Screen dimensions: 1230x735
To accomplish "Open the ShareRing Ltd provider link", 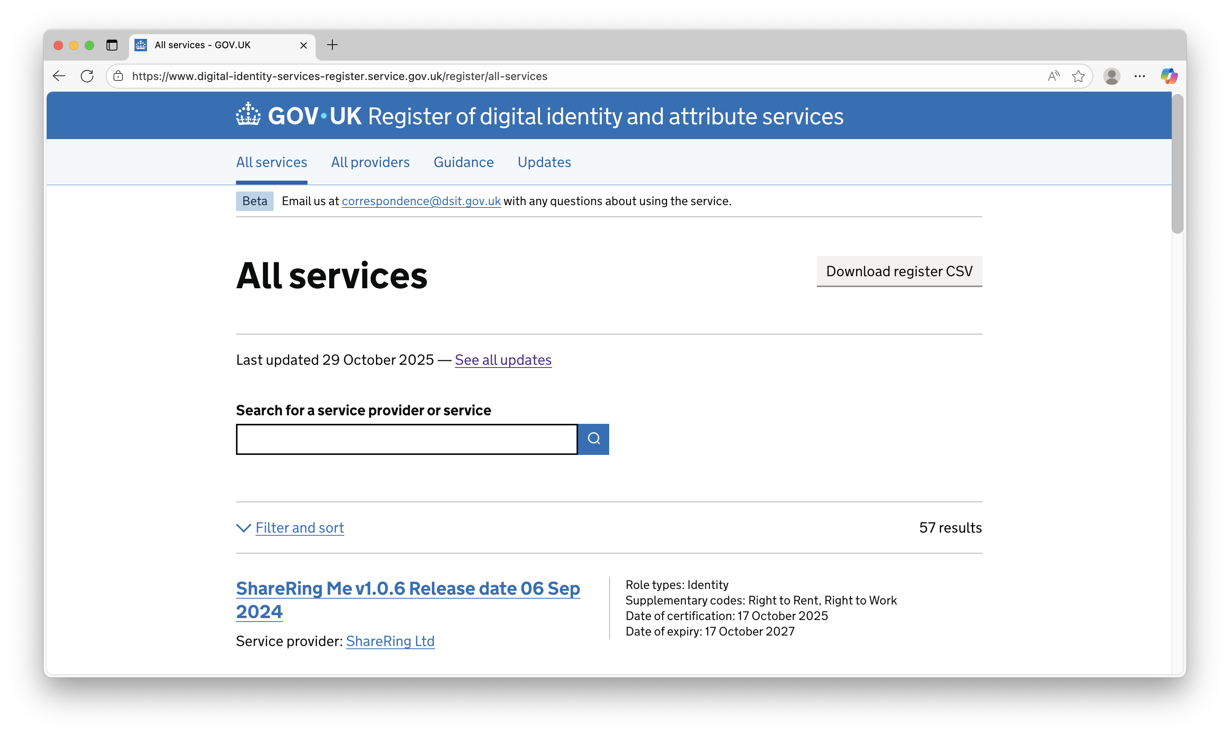I will (390, 641).
